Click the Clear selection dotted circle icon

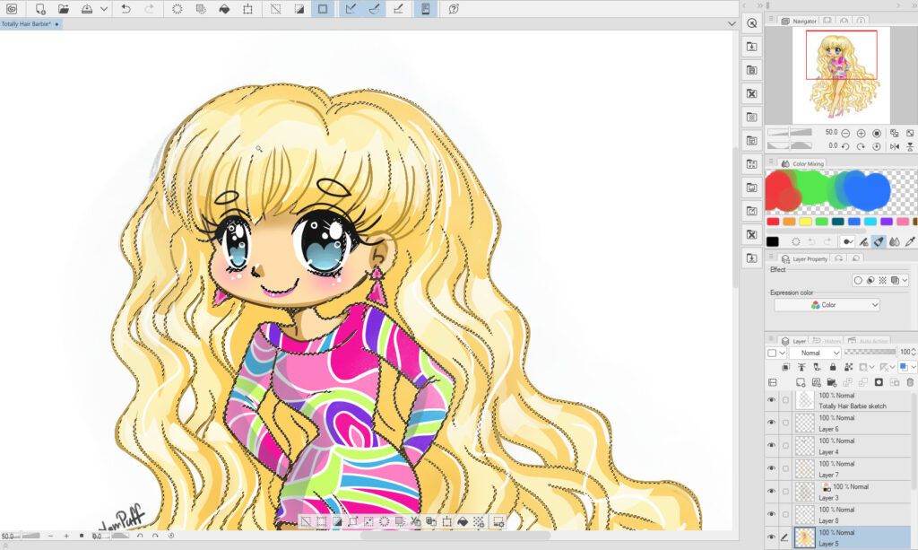[178, 9]
